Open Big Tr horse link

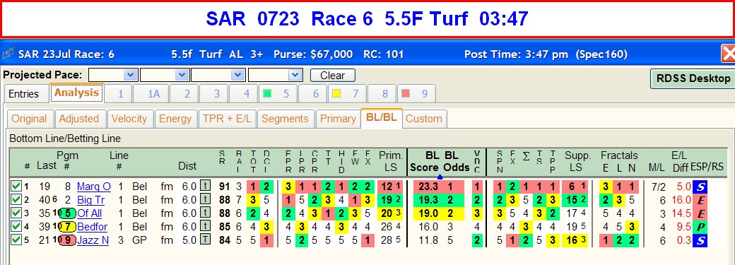coord(91,200)
